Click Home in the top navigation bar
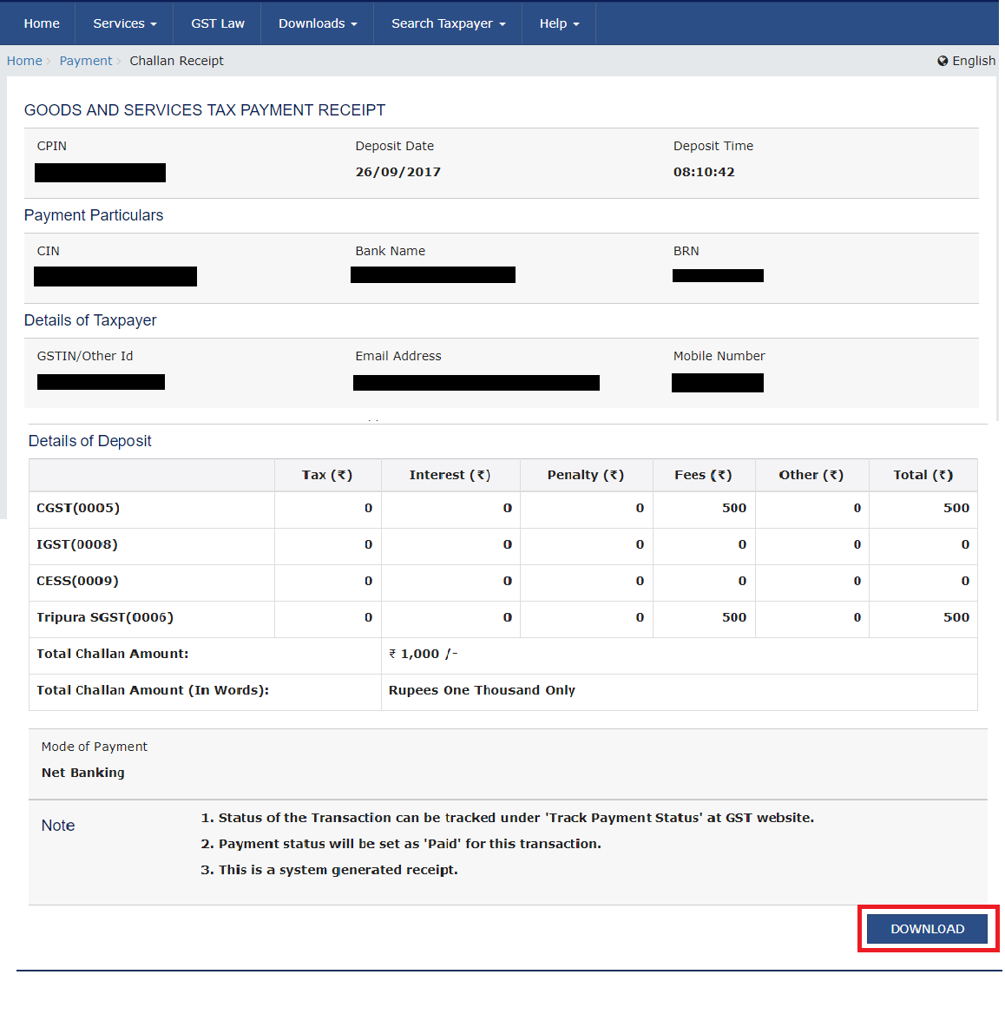The width and height of the screenshot is (1005, 1014). [x=41, y=23]
